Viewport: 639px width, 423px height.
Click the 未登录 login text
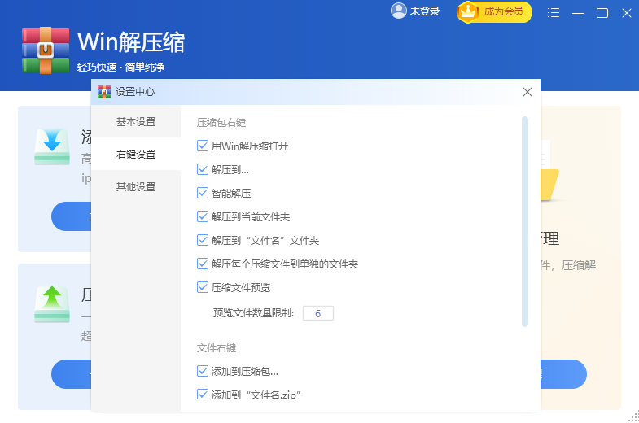point(425,11)
